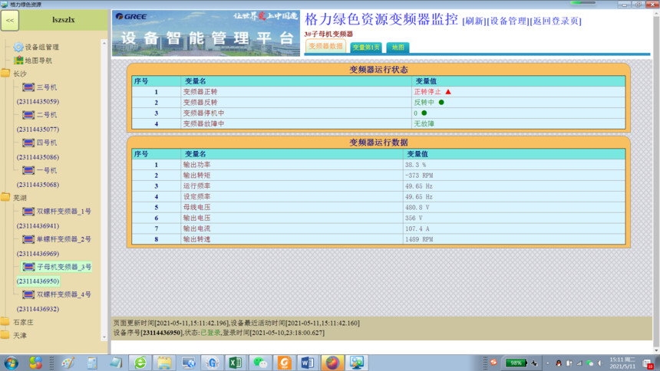Select the 一号机 device icon
Screen dimensions: 660x371
tap(28, 170)
